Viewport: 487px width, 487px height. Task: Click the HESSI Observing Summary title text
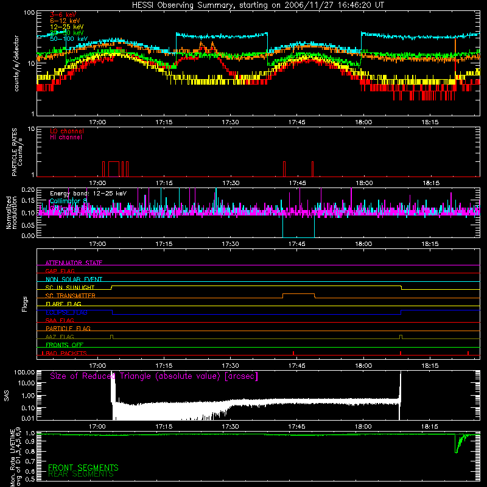[258, 5]
